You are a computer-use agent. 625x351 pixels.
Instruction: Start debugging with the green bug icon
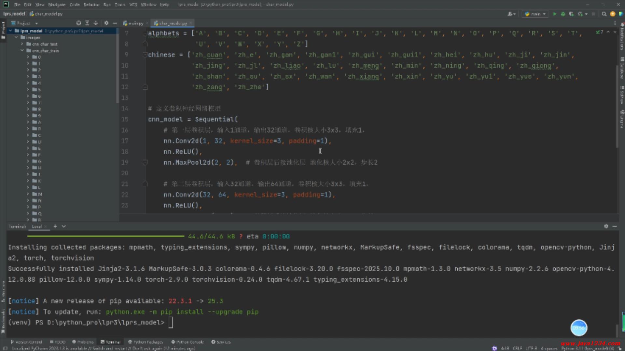tap(563, 14)
